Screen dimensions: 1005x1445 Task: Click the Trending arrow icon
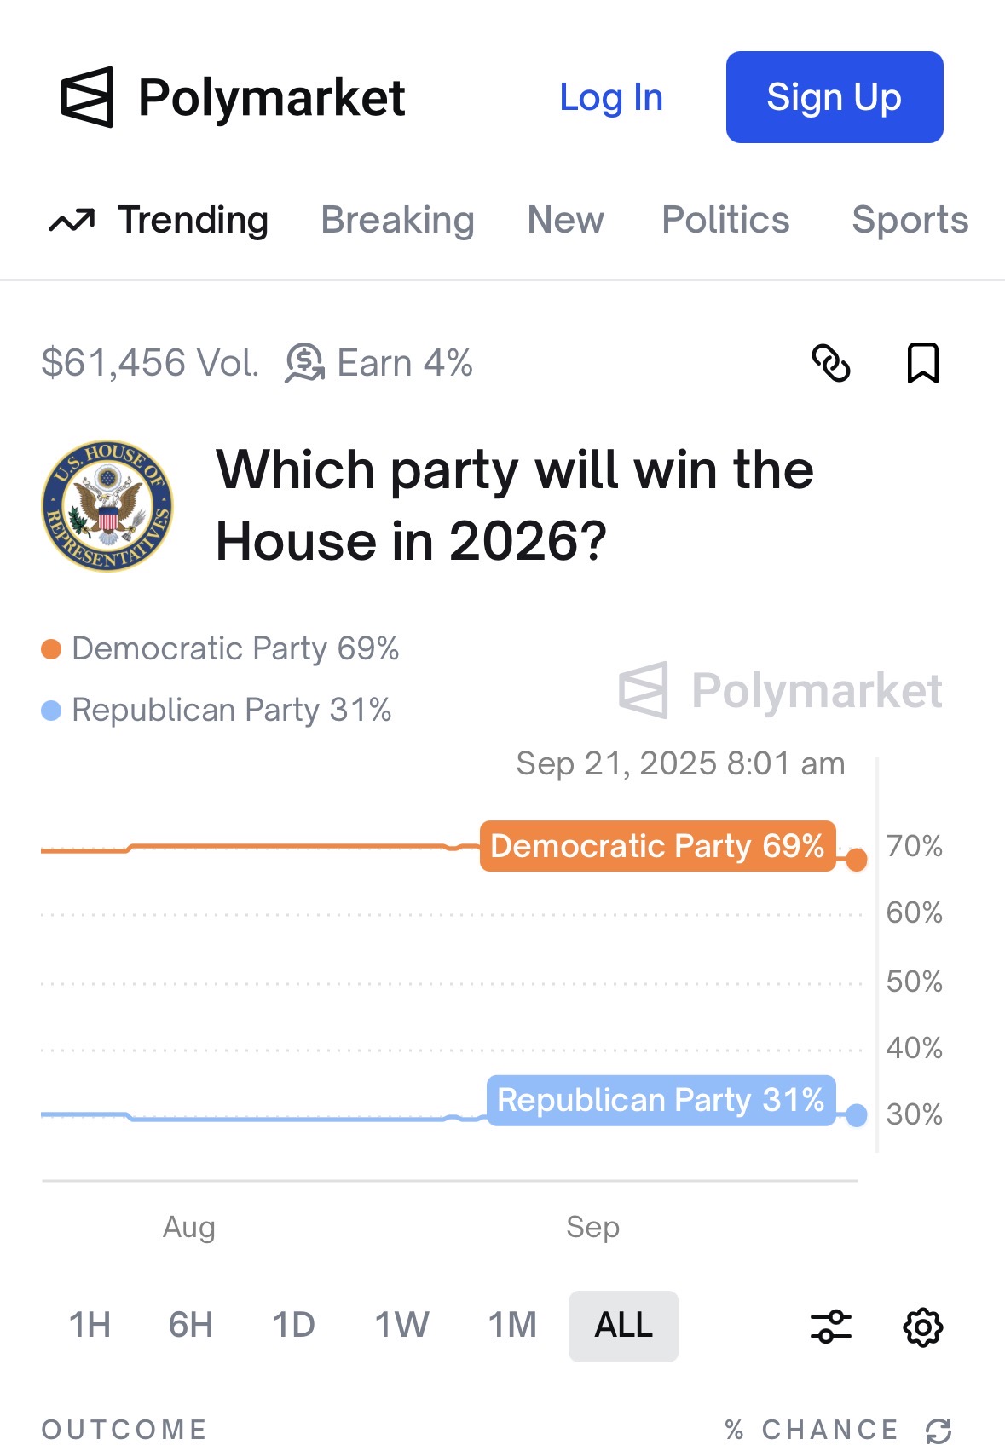pos(72,221)
